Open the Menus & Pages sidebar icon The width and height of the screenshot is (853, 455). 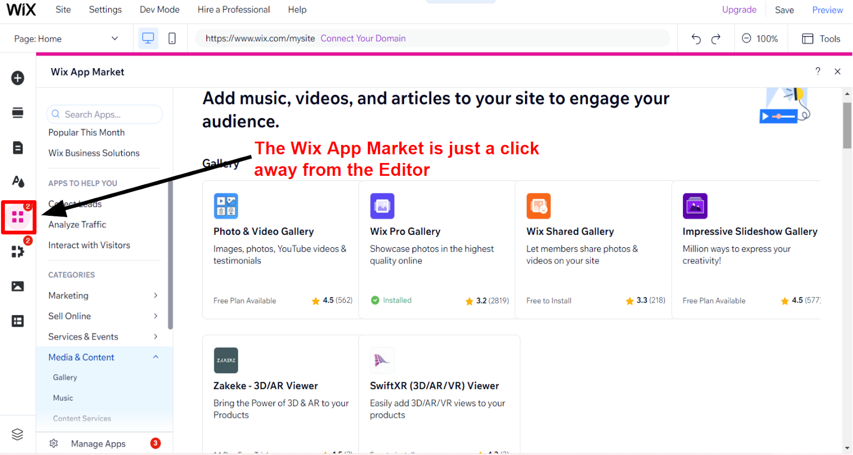point(18,113)
